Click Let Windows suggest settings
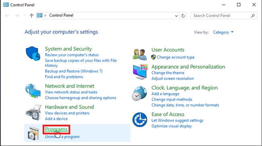The height and width of the screenshot is (146, 262). tap(177, 120)
